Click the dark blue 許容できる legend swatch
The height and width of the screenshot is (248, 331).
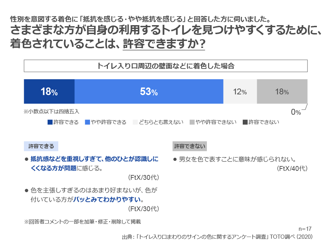[50, 122]
